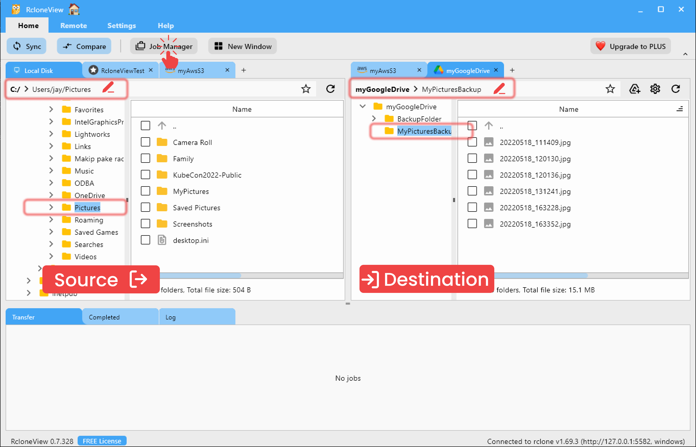Click Upgrade to PLUS

coord(630,46)
